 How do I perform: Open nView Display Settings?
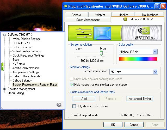pos(27,39)
